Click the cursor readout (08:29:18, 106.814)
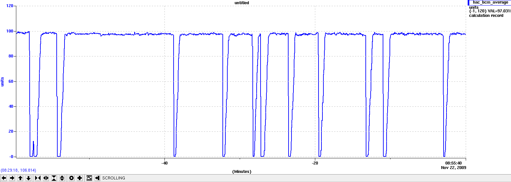Viewport: 511px width, 182px height. (18, 170)
